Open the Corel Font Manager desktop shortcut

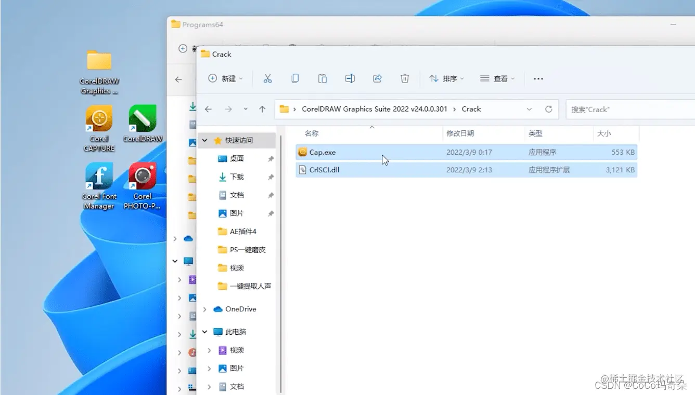coord(99,187)
